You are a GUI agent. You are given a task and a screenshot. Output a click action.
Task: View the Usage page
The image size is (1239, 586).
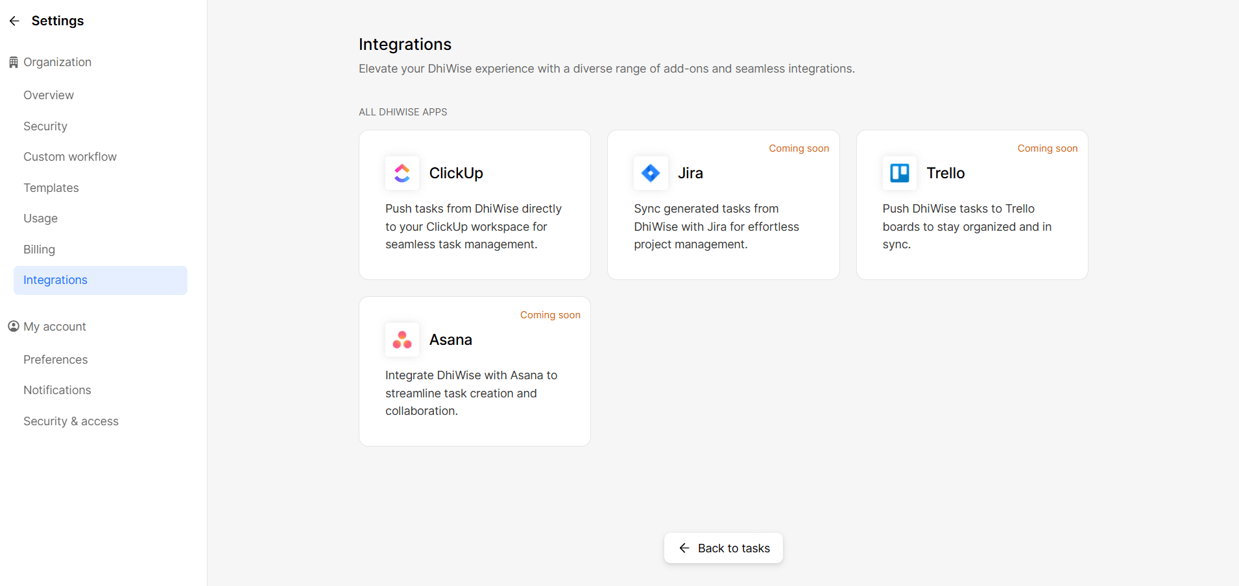[x=41, y=218]
